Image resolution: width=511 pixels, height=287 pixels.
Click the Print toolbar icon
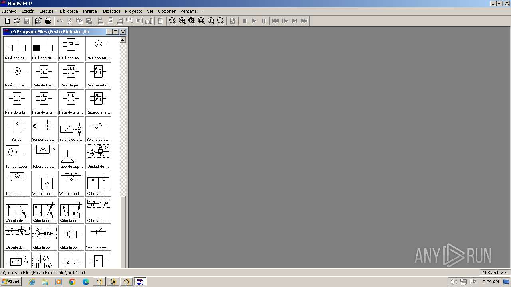(48, 21)
